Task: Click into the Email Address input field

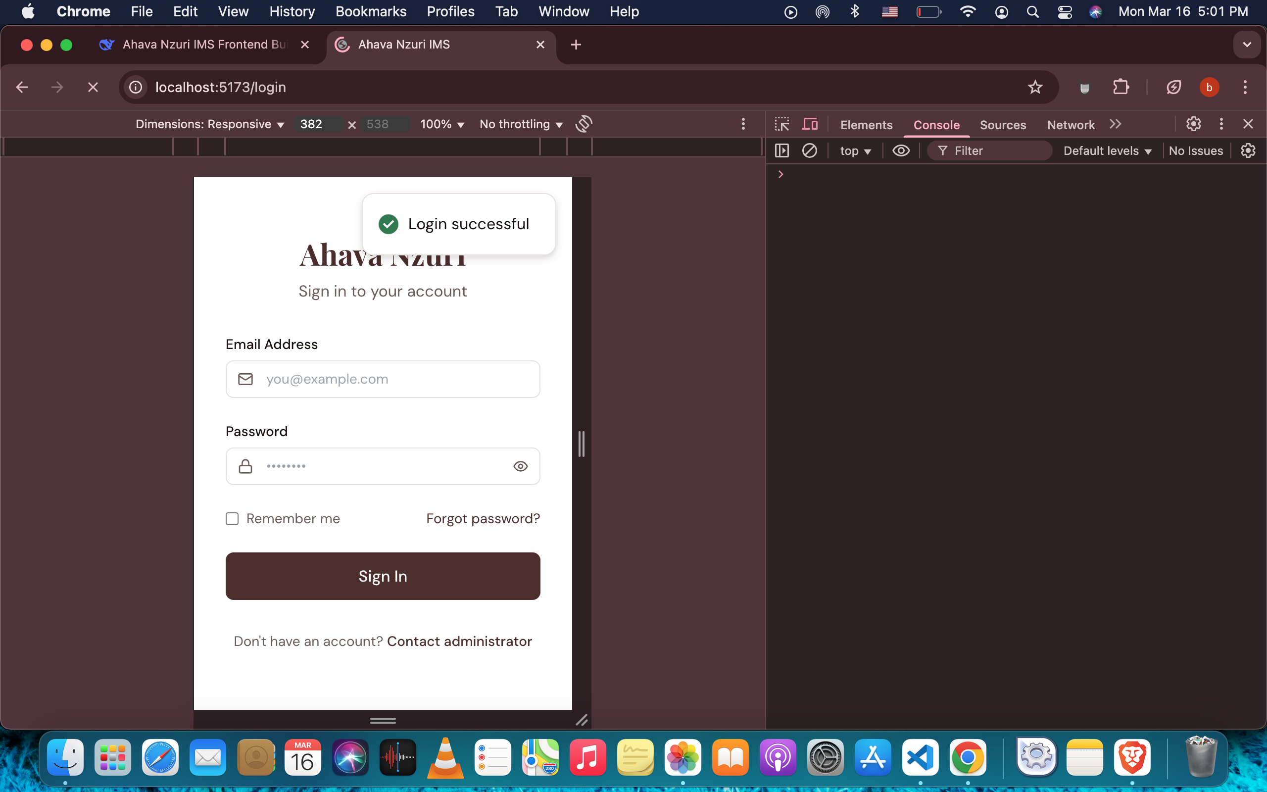Action: tap(398, 379)
